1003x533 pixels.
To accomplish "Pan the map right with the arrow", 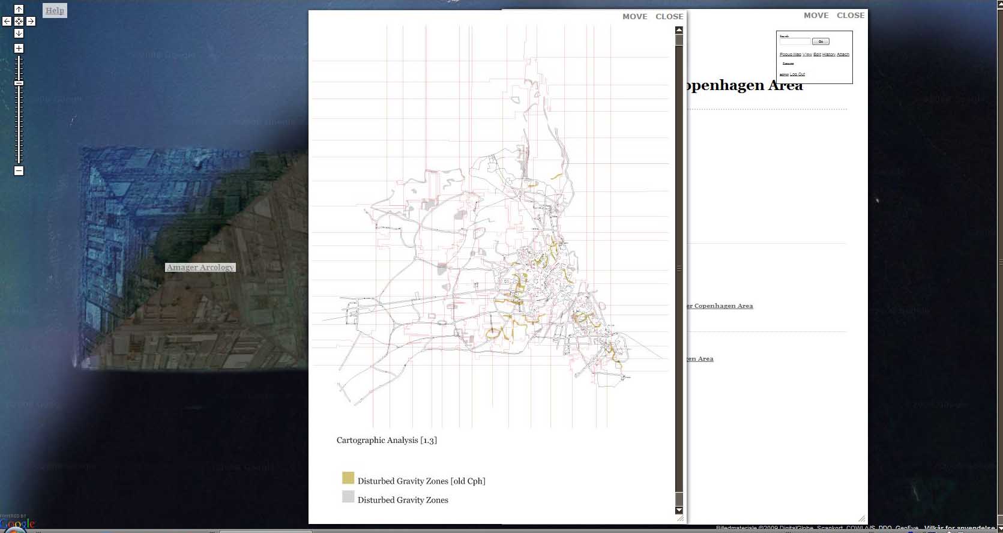I will tap(31, 21).
